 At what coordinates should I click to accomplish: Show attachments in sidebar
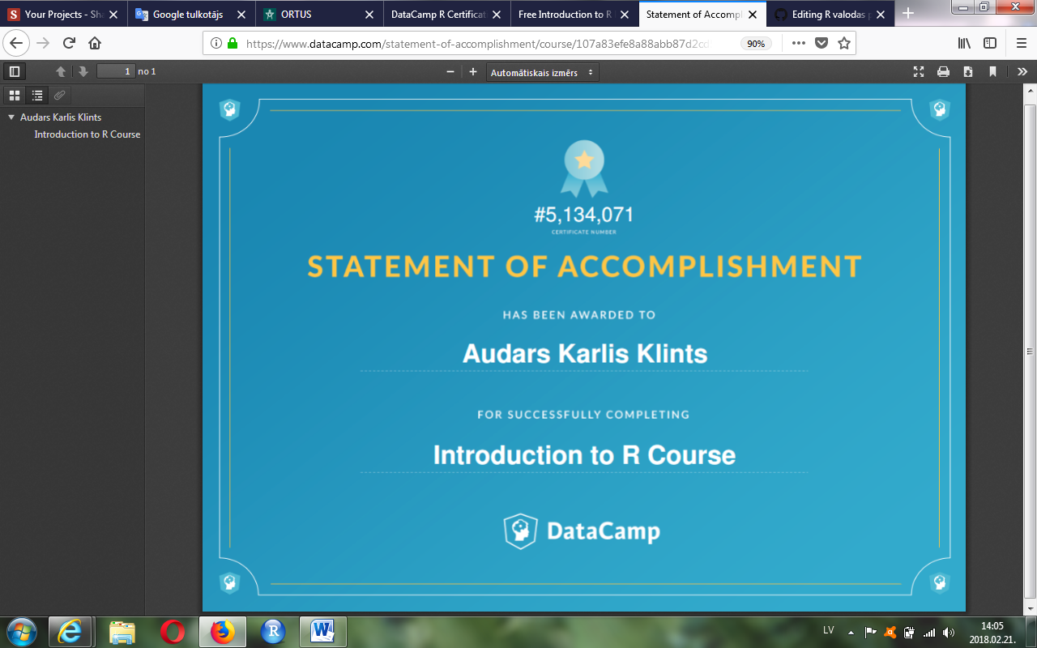click(59, 96)
